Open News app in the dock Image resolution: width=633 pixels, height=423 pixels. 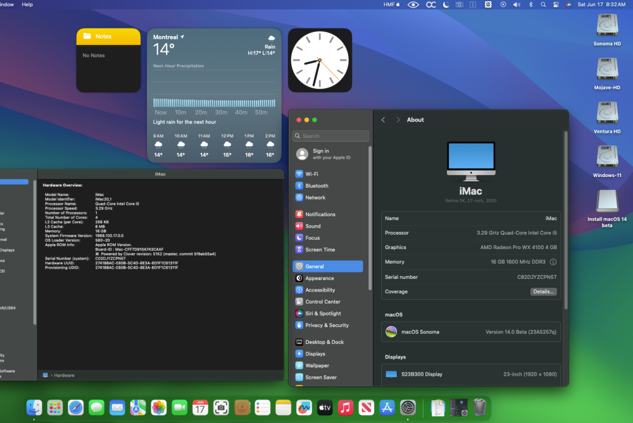click(366, 408)
